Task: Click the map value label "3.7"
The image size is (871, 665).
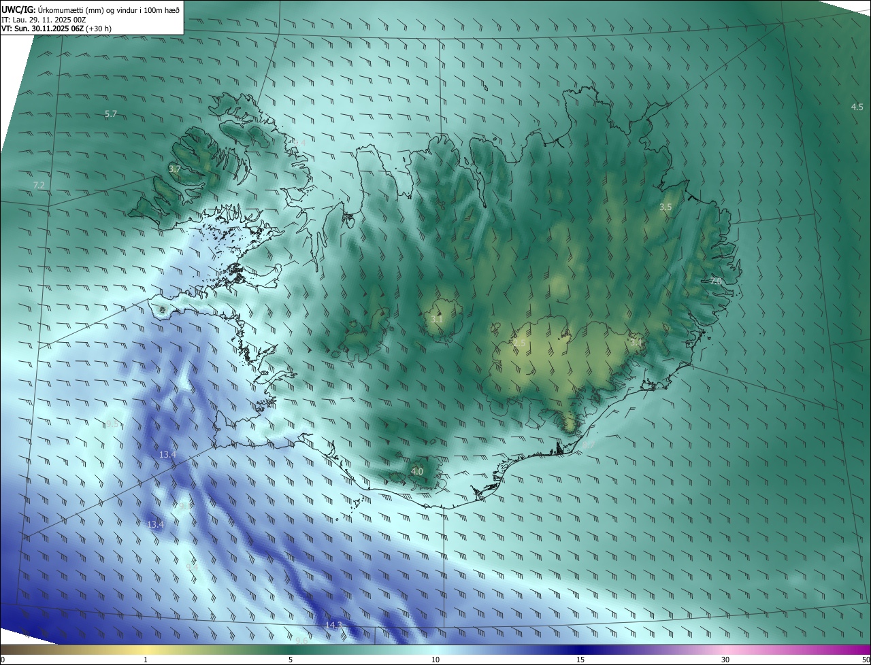Action: pos(175,169)
